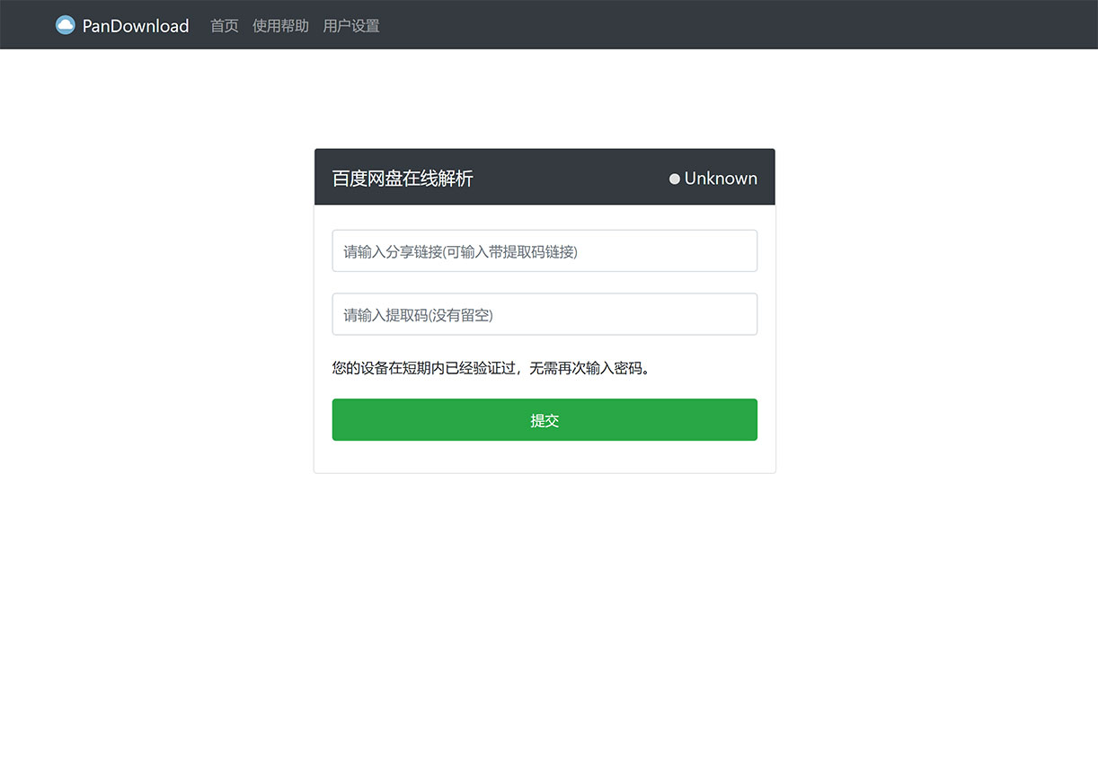The image size is (1098, 771).
Task: Select placeholder text 请输入分享链接 field
Action: [x=460, y=252]
